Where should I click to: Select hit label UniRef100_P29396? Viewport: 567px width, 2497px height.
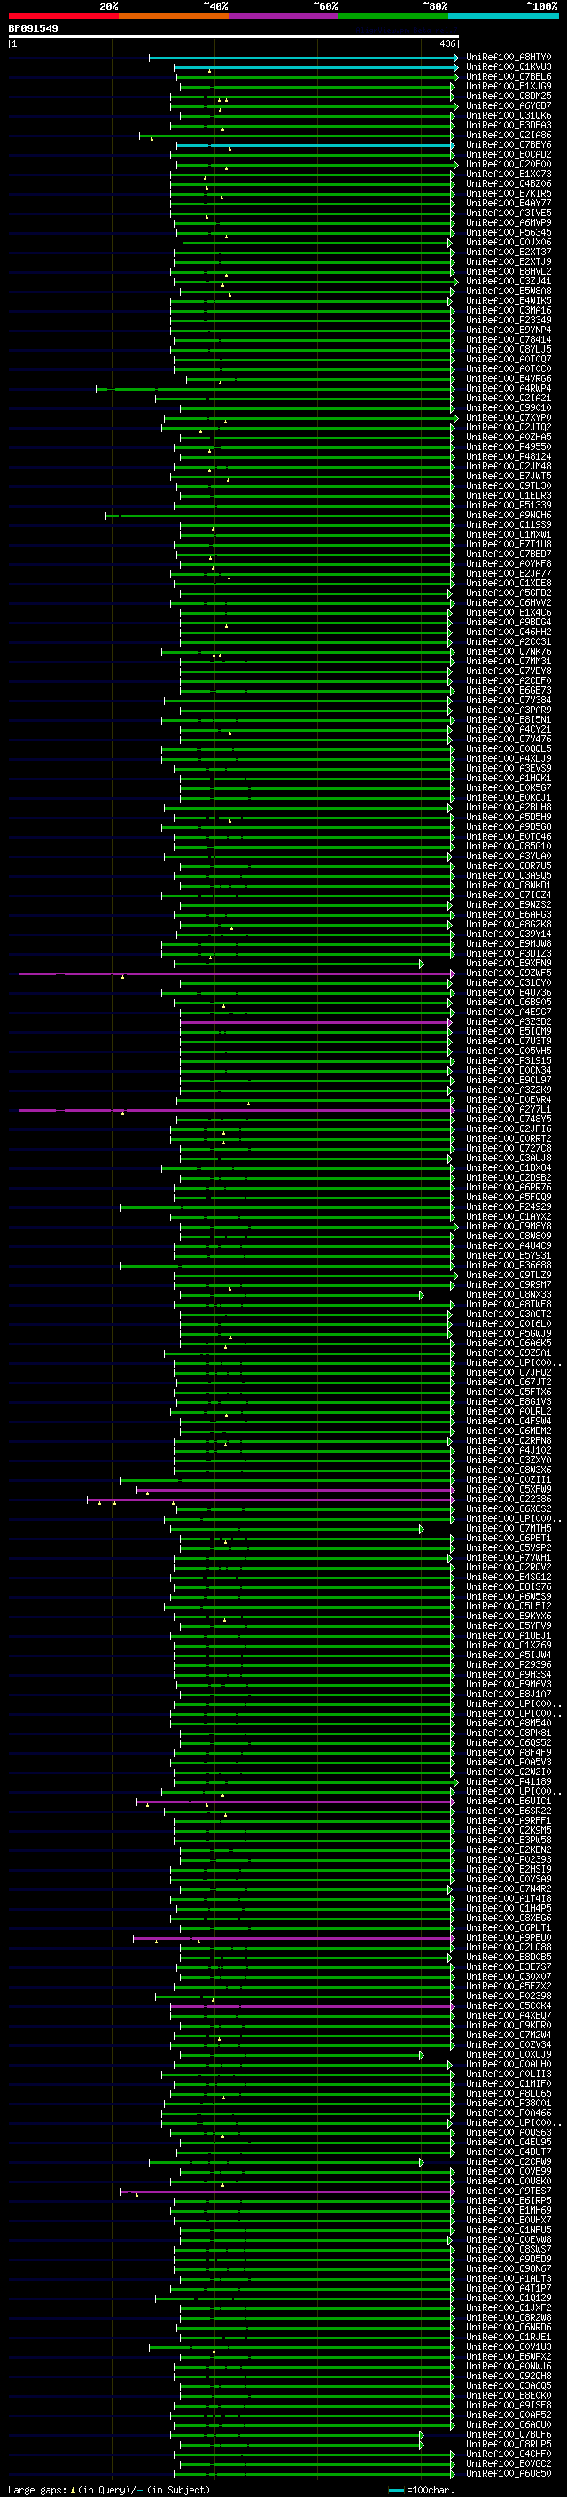click(508, 1664)
